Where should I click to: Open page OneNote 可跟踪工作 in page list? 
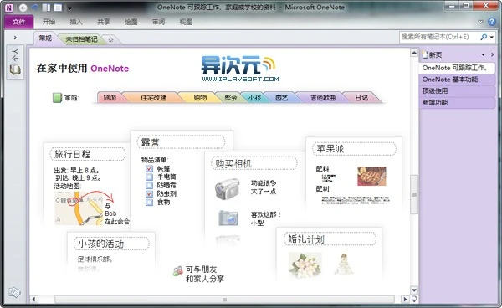(457, 68)
